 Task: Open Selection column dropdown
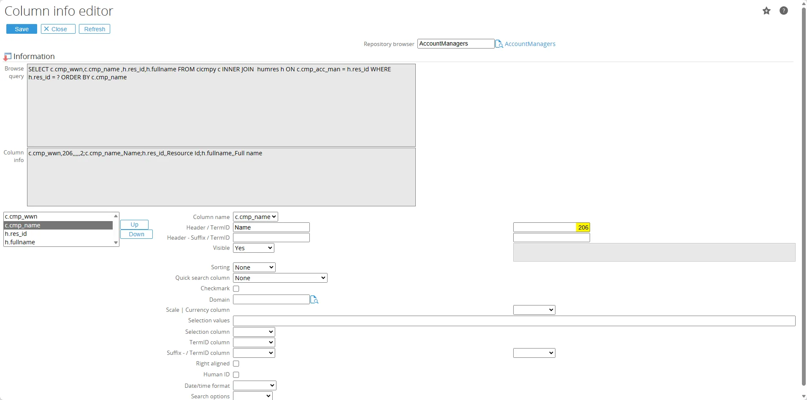pyautogui.click(x=254, y=332)
